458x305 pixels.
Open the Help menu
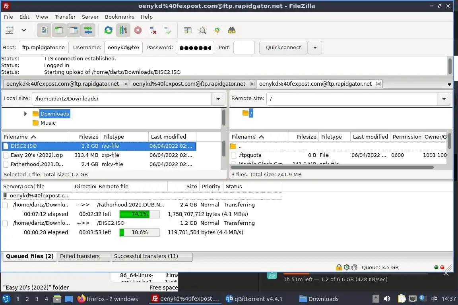coord(147,17)
